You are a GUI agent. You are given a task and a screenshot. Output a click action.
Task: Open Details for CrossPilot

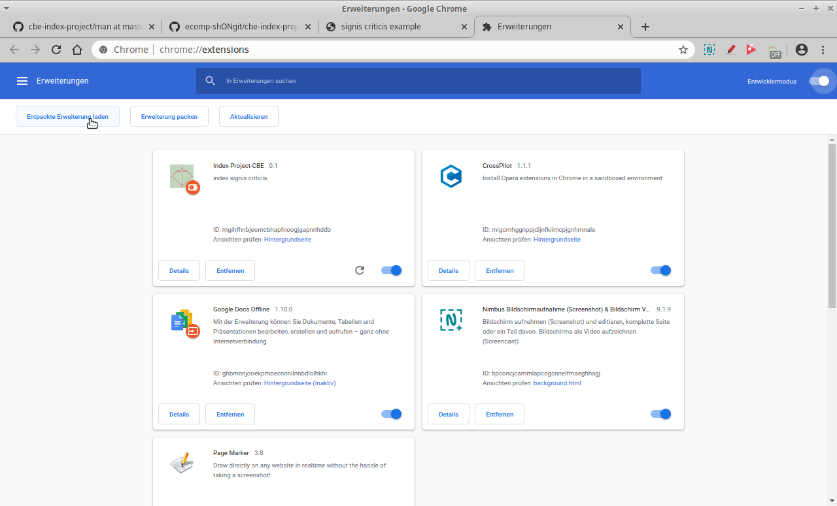[449, 270]
